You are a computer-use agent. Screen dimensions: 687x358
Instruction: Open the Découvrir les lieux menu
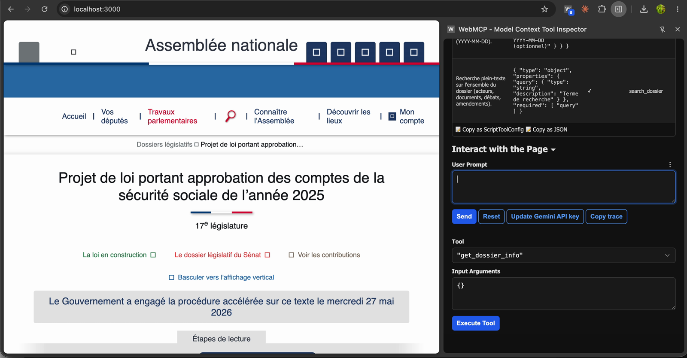click(348, 116)
